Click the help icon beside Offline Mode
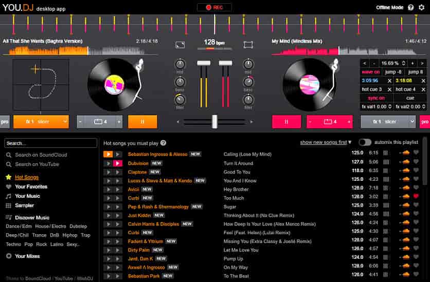 tap(410, 8)
